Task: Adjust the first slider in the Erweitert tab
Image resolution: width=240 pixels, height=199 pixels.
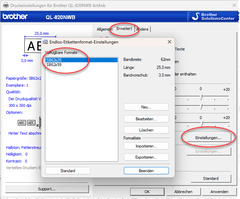Action: (202, 97)
